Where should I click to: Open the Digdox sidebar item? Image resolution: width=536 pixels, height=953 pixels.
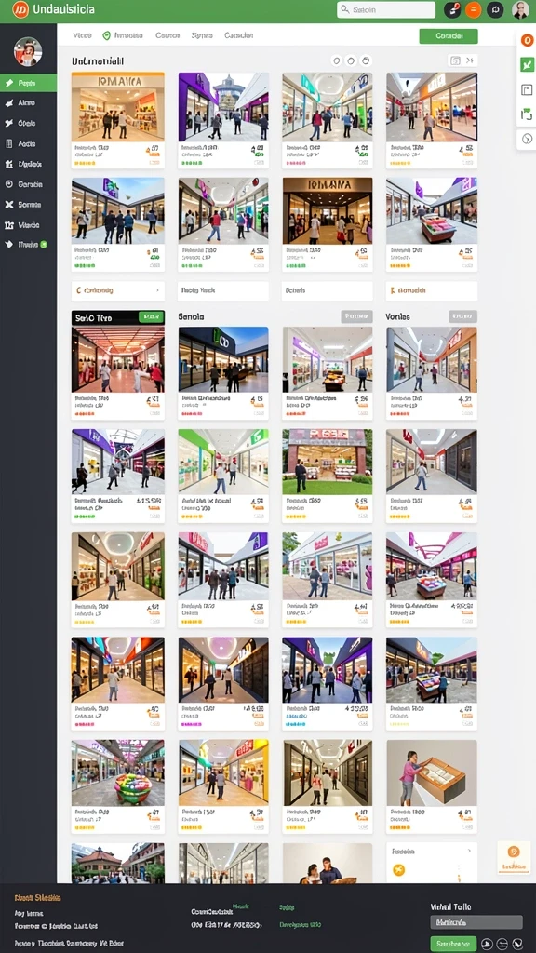[x=28, y=164]
